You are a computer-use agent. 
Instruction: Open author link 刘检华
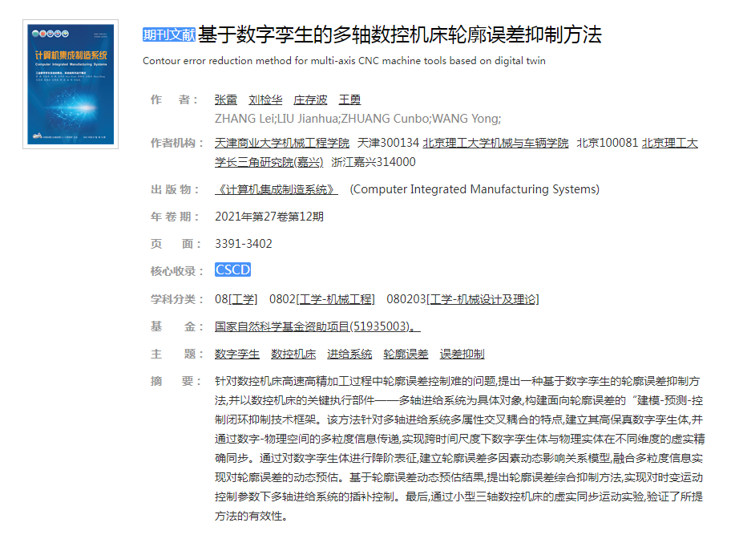265,99
